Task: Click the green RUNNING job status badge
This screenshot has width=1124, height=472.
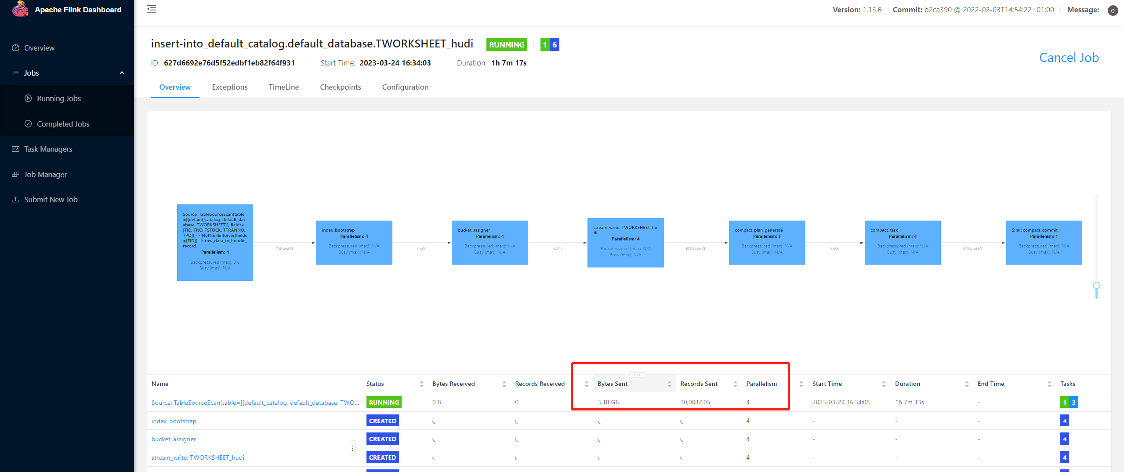Action: [507, 44]
